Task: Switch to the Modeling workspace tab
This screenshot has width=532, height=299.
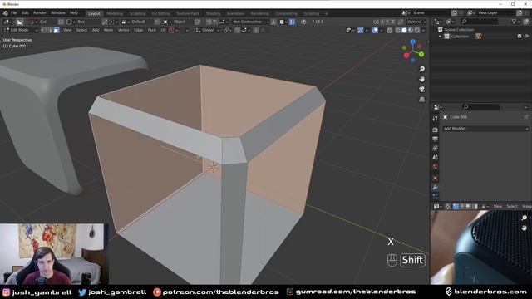Action: (x=115, y=13)
